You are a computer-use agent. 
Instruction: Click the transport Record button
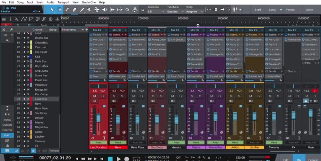point(127,159)
